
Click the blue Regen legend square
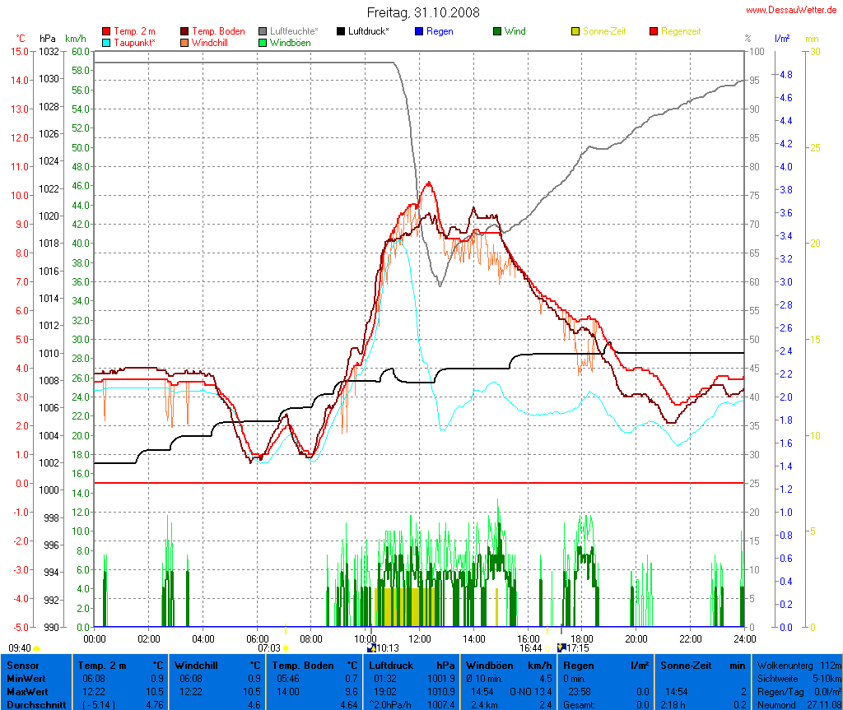click(x=419, y=31)
